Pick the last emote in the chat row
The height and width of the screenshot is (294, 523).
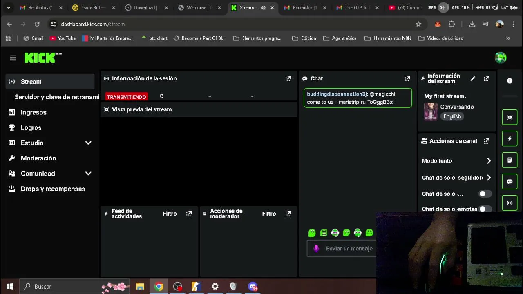coord(369,233)
